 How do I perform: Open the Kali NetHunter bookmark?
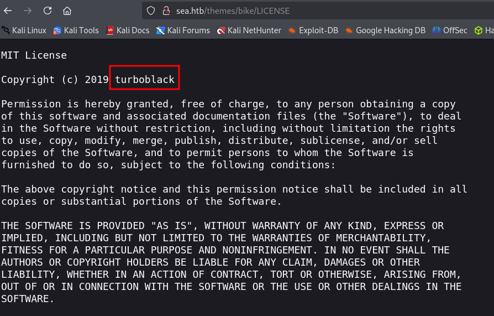tap(249, 30)
